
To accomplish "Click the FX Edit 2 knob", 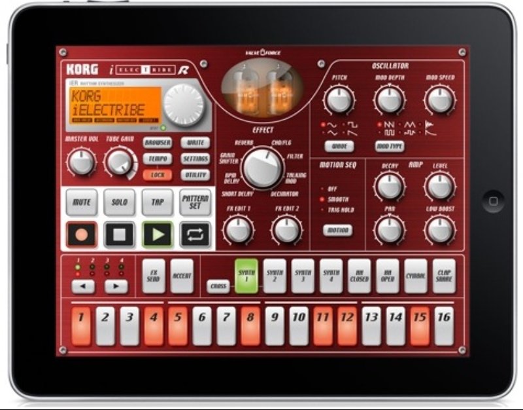I will [287, 230].
